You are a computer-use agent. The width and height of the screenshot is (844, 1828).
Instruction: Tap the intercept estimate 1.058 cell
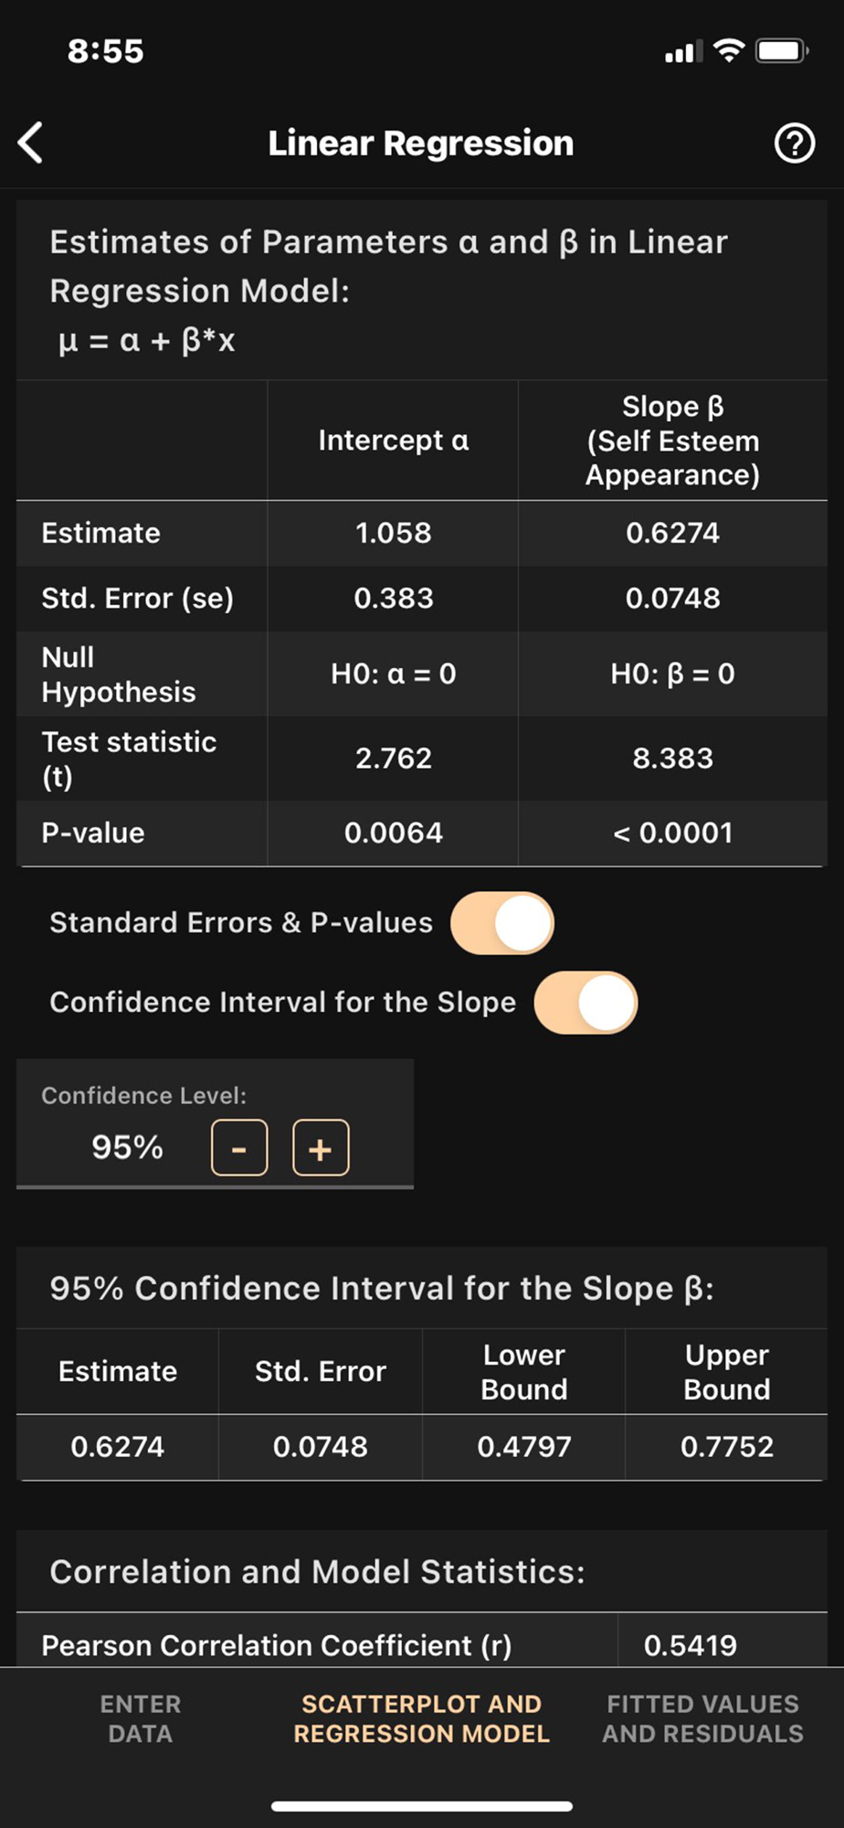point(393,533)
